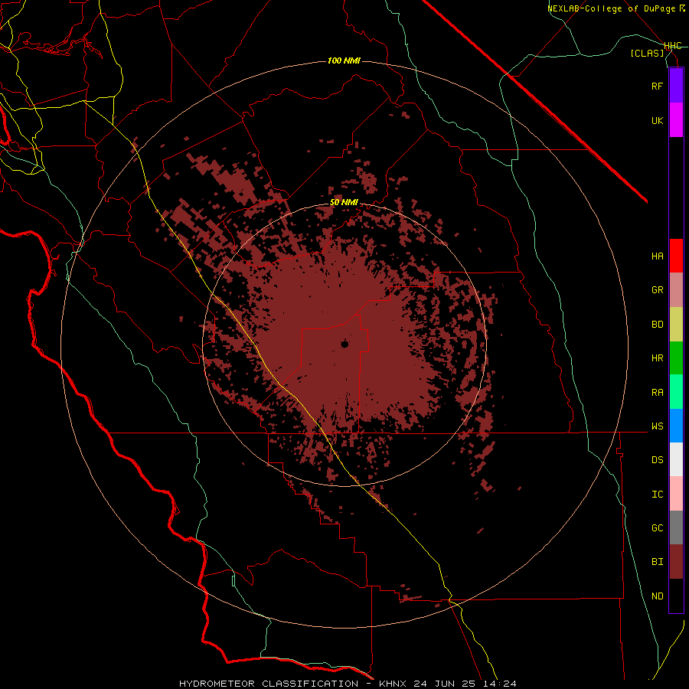This screenshot has height=689, width=689.
Task: Click the 50 NMI range ring label
Action: (x=344, y=202)
